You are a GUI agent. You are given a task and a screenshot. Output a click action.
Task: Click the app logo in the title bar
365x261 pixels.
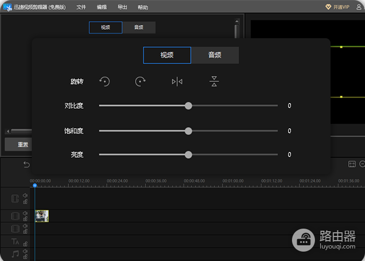click(x=7, y=7)
